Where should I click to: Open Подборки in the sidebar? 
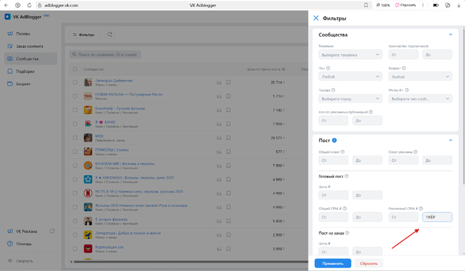[x=25, y=71]
